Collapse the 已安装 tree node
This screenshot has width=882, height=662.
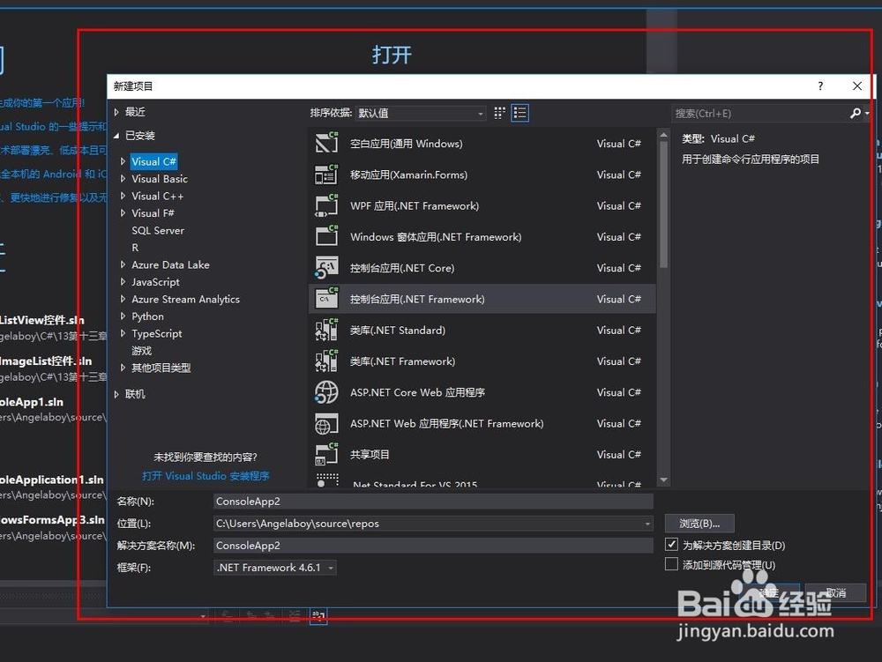(x=116, y=136)
